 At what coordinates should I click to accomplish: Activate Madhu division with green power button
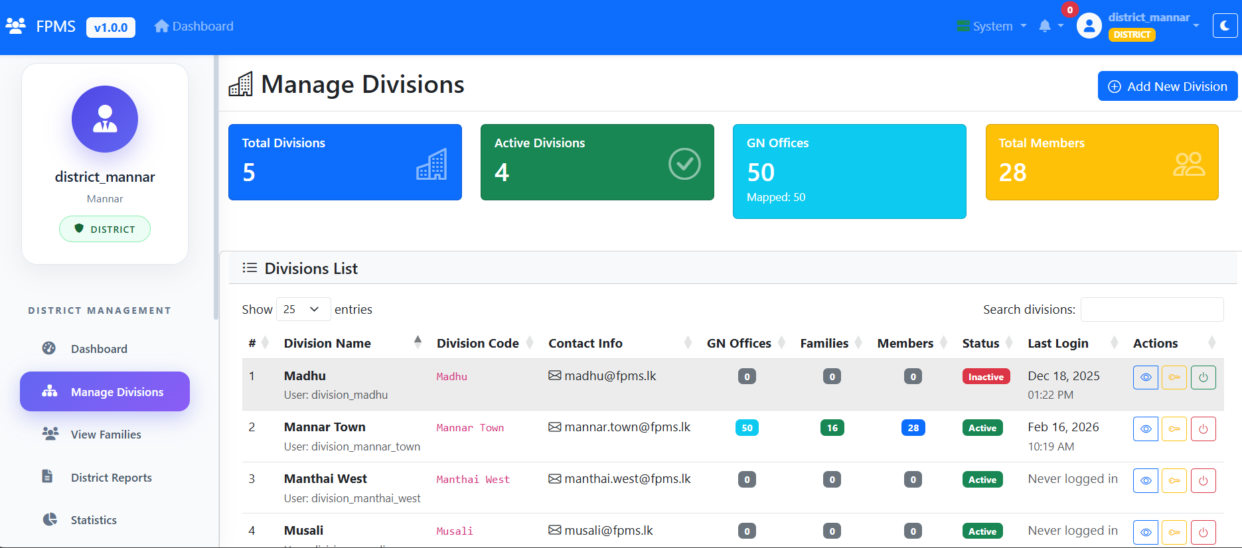tap(1203, 377)
